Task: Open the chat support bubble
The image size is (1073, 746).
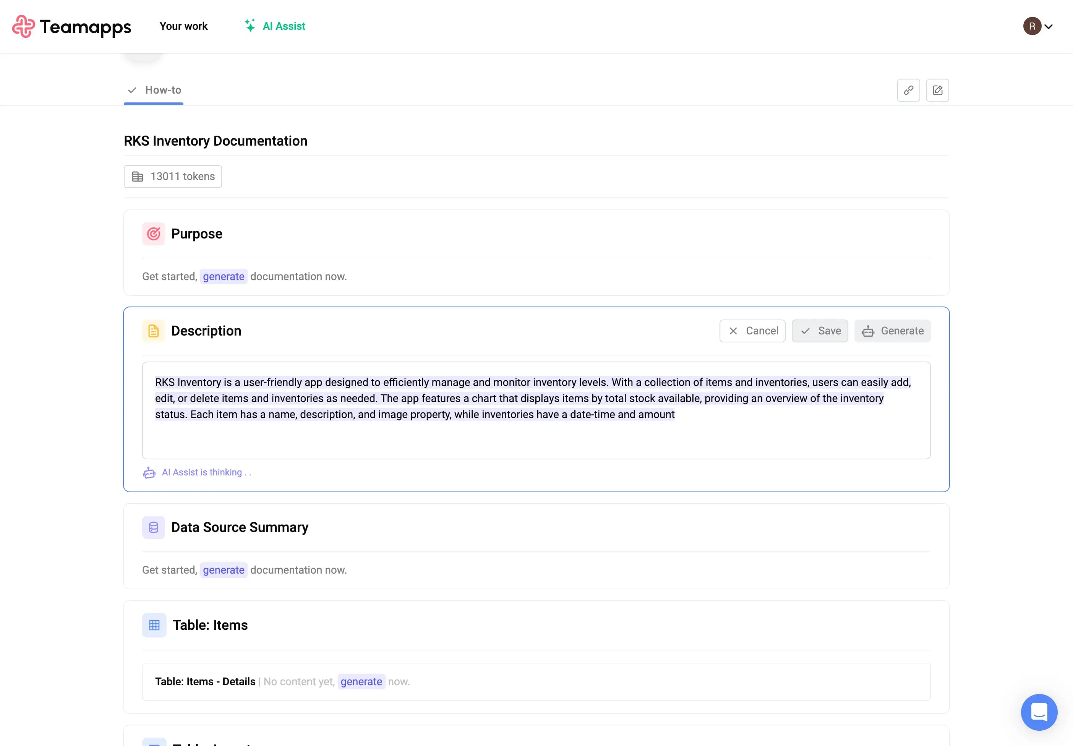Action: point(1039,712)
